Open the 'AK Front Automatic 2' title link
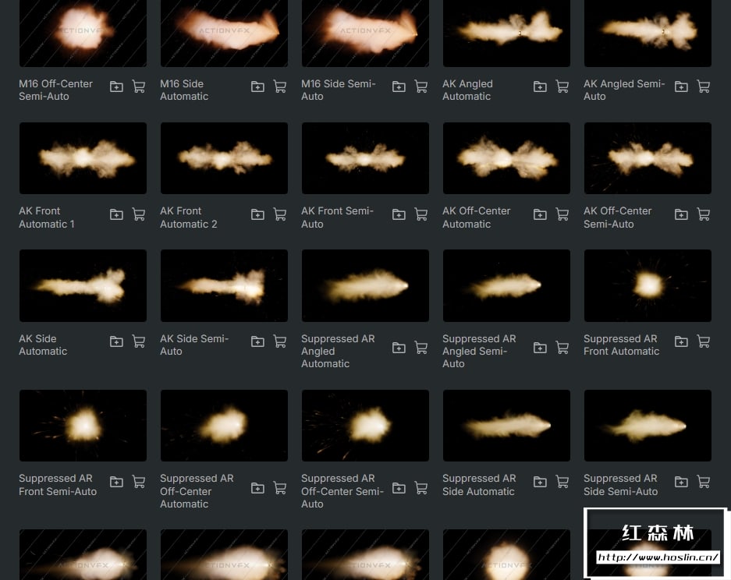Screen dimensions: 731x580 188,217
